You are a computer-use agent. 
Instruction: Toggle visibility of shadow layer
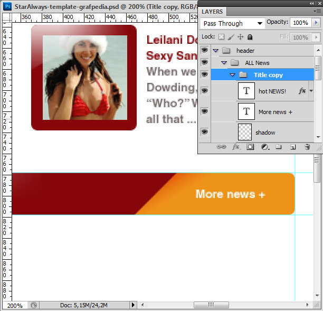click(x=204, y=132)
